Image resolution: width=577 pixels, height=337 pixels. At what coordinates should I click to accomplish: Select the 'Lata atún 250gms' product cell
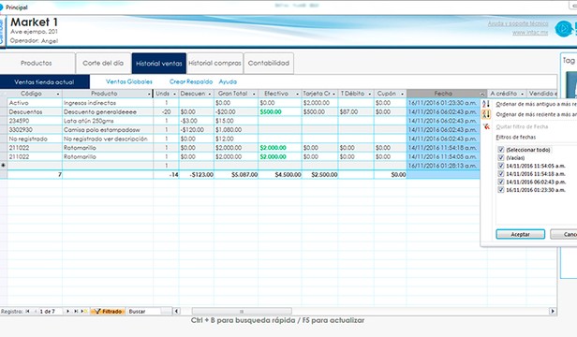[x=108, y=121]
